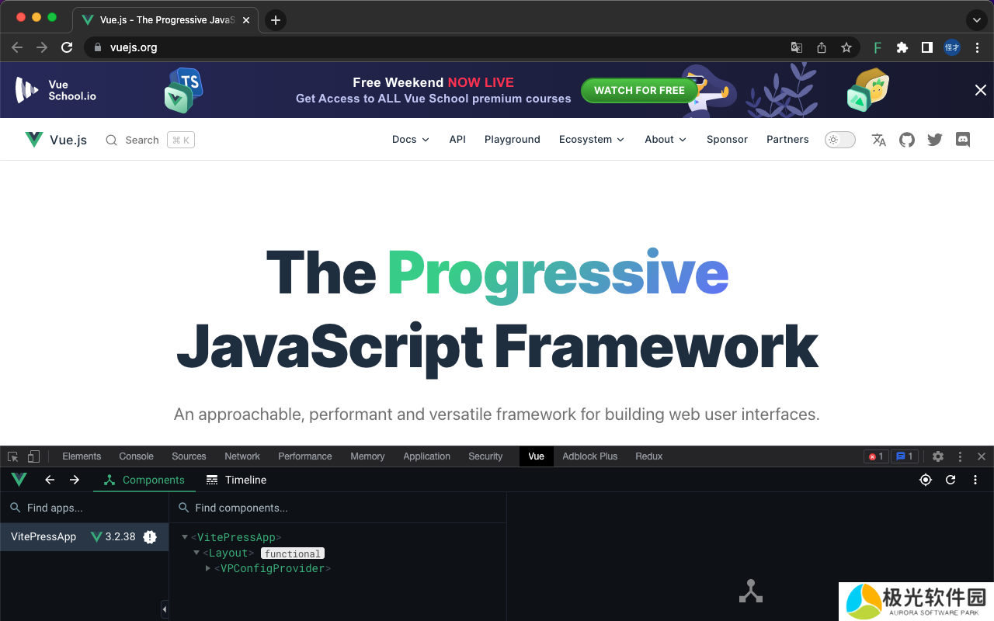Open the Ecosystem dropdown menu
This screenshot has width=994, height=621.
[x=591, y=140]
